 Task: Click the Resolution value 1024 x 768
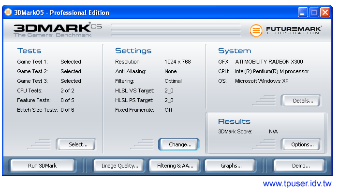177,62
